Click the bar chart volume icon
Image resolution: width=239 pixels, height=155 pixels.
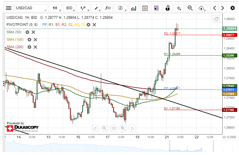pos(134,8)
